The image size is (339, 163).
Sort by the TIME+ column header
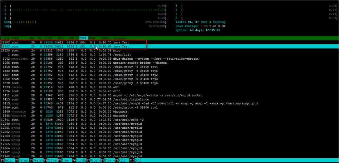tap(105, 38)
